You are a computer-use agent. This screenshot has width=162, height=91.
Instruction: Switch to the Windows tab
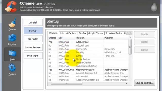click(53, 33)
